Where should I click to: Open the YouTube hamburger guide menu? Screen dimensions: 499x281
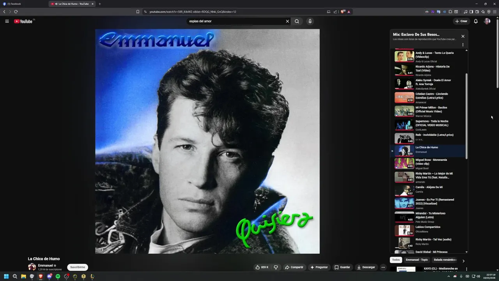(x=7, y=21)
